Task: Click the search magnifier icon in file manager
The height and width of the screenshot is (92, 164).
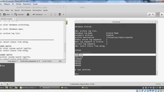Action: [x=153, y=15]
